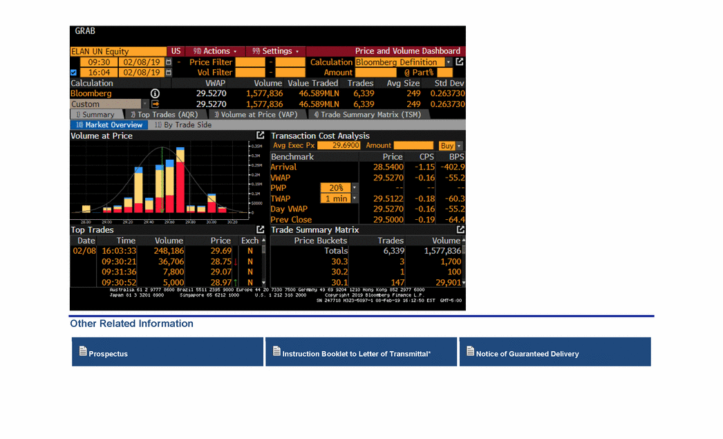723x439 pixels.
Task: Expand the PWP 20% dropdown
Action: [x=355, y=188]
